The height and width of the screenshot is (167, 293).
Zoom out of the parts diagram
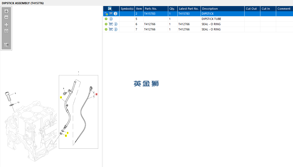[x=6, y=17]
